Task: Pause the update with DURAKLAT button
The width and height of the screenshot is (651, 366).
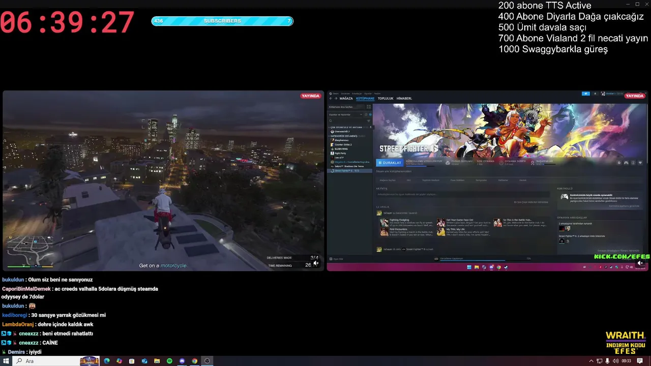Action: pos(390,163)
